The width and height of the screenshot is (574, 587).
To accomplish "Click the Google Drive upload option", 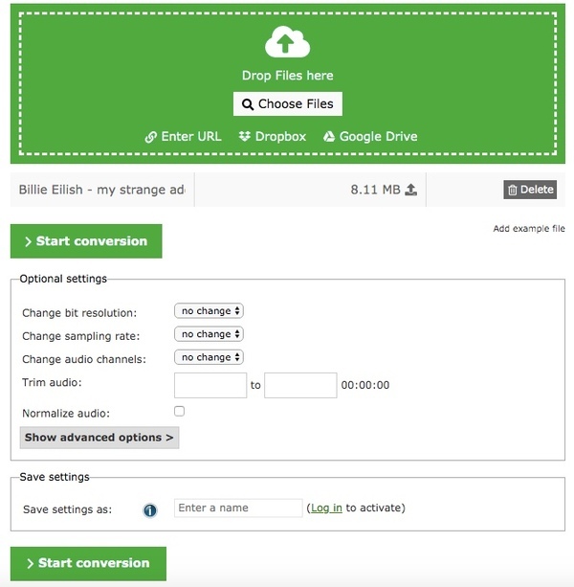I will (x=370, y=137).
